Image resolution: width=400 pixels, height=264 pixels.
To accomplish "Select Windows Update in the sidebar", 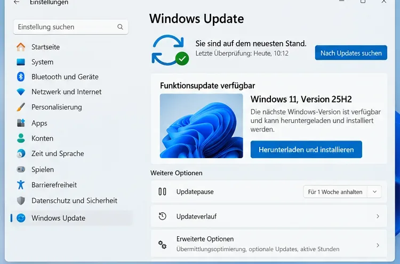I will 72,218.
